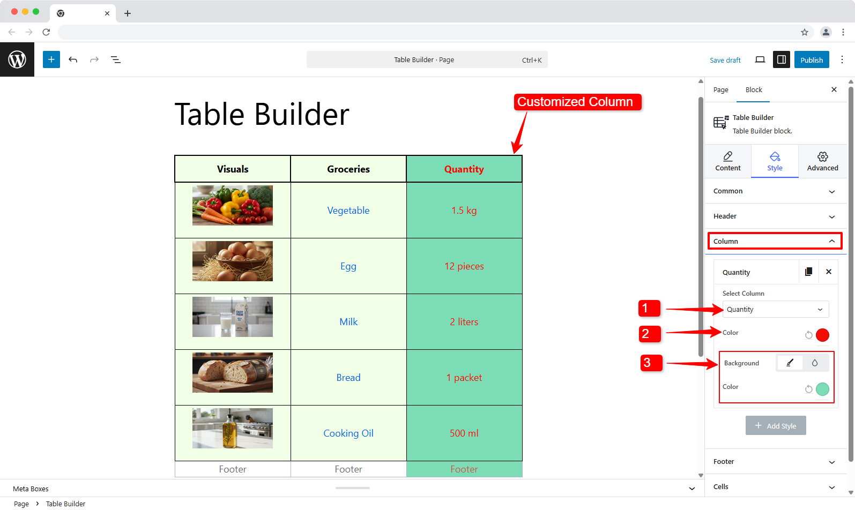Open the block inserter plus button
Viewport: 855px width, 510px height.
[x=51, y=59]
